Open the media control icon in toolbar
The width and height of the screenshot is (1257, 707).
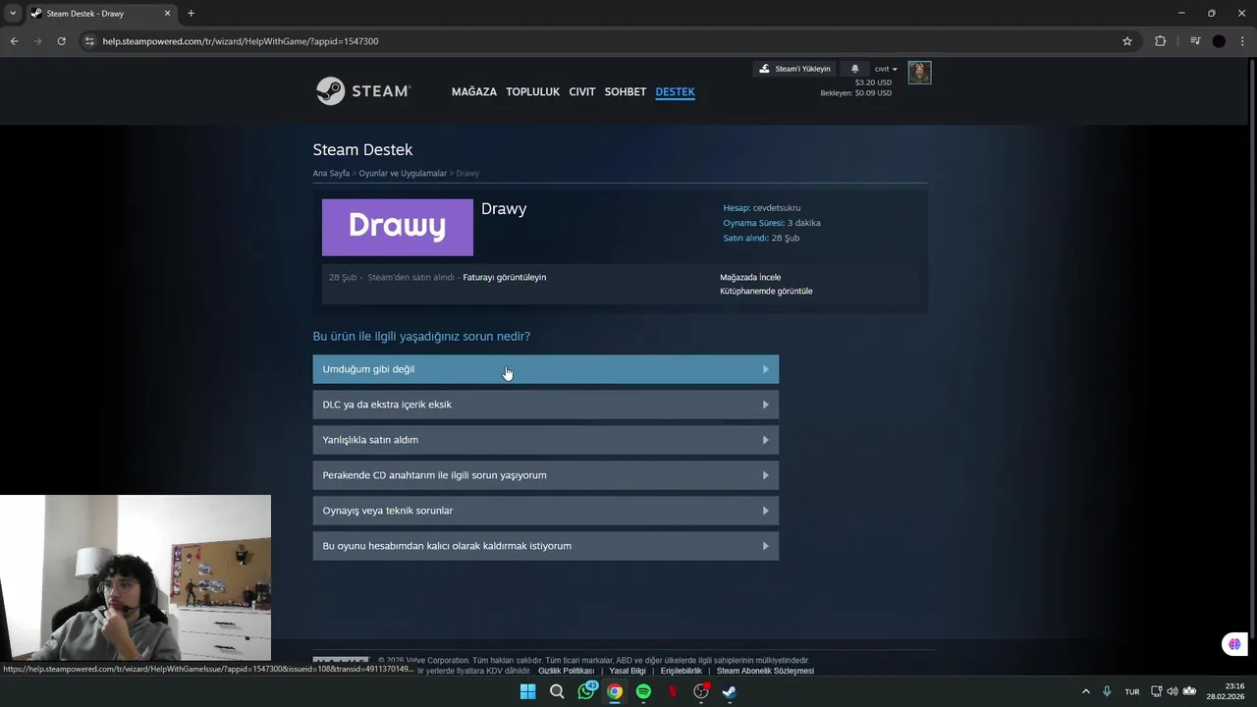pyautogui.click(x=1195, y=41)
